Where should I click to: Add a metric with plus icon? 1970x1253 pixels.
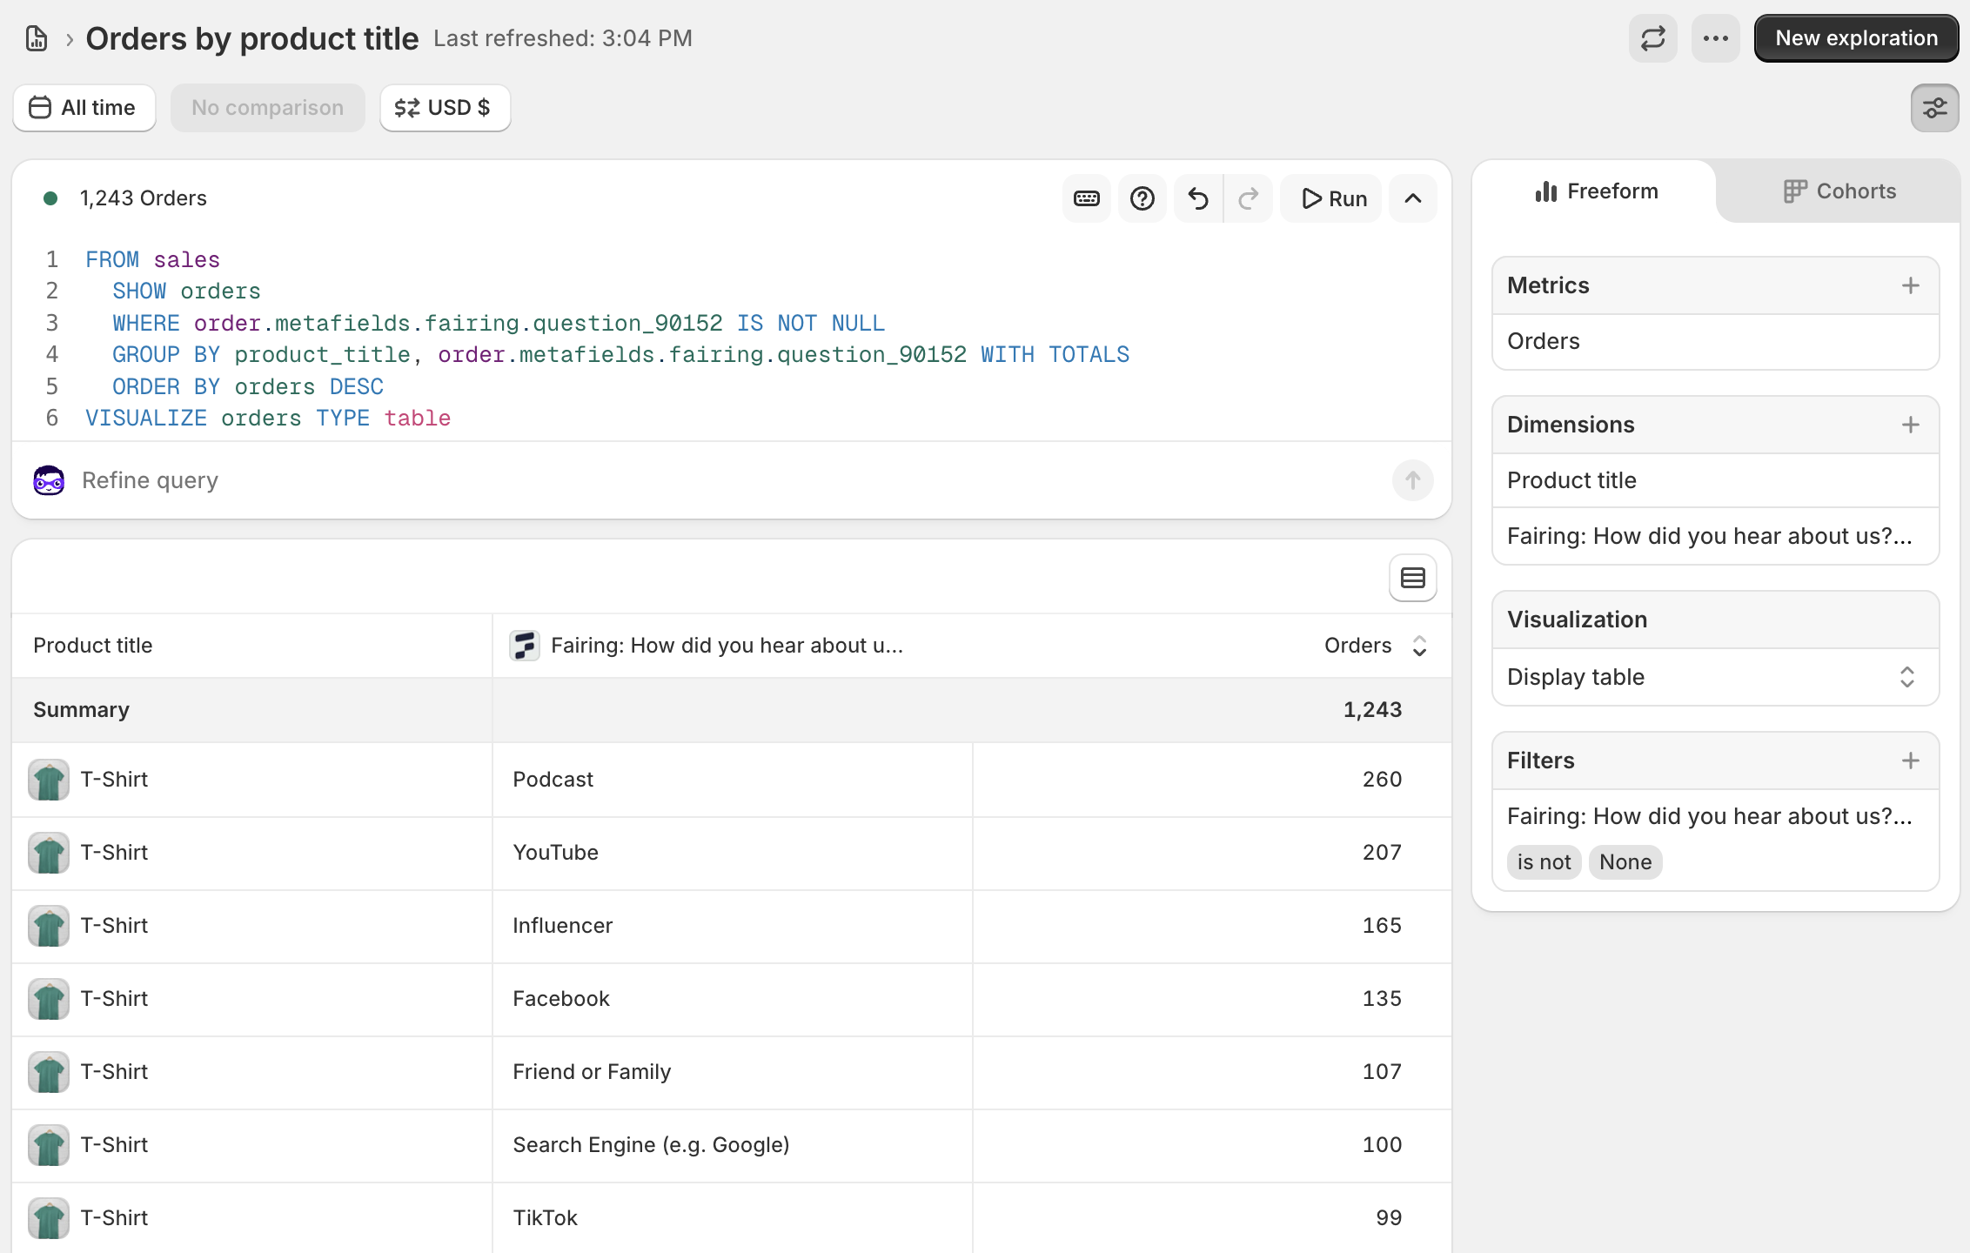(1910, 285)
